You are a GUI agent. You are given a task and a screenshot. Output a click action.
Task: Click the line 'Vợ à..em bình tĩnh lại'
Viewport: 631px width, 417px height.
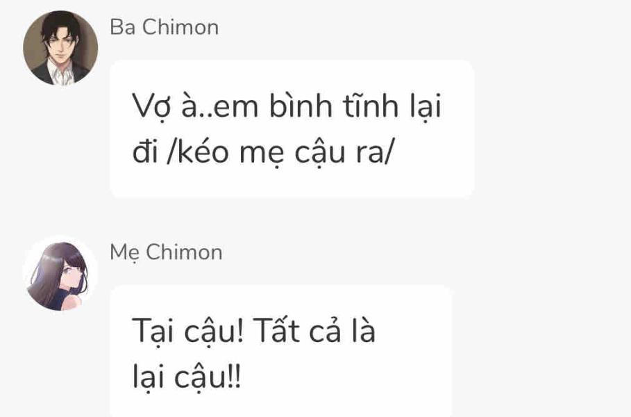point(287,107)
